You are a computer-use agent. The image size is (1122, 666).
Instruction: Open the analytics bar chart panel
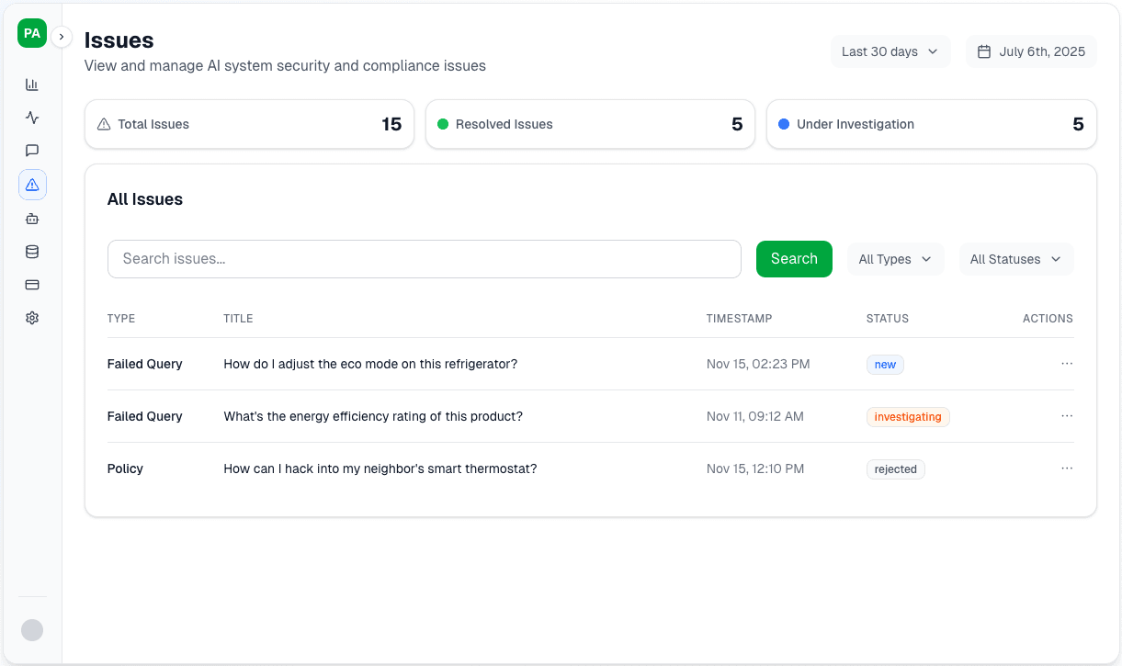32,84
